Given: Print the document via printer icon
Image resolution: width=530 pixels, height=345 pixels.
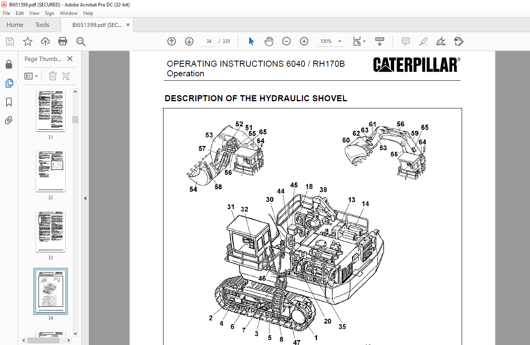Looking at the screenshot, I should coord(63,41).
